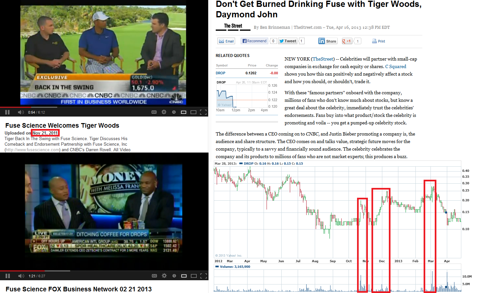This screenshot has height=293, width=480.
Task: Click the Twitter Tweet button
Action: pyautogui.click(x=288, y=41)
